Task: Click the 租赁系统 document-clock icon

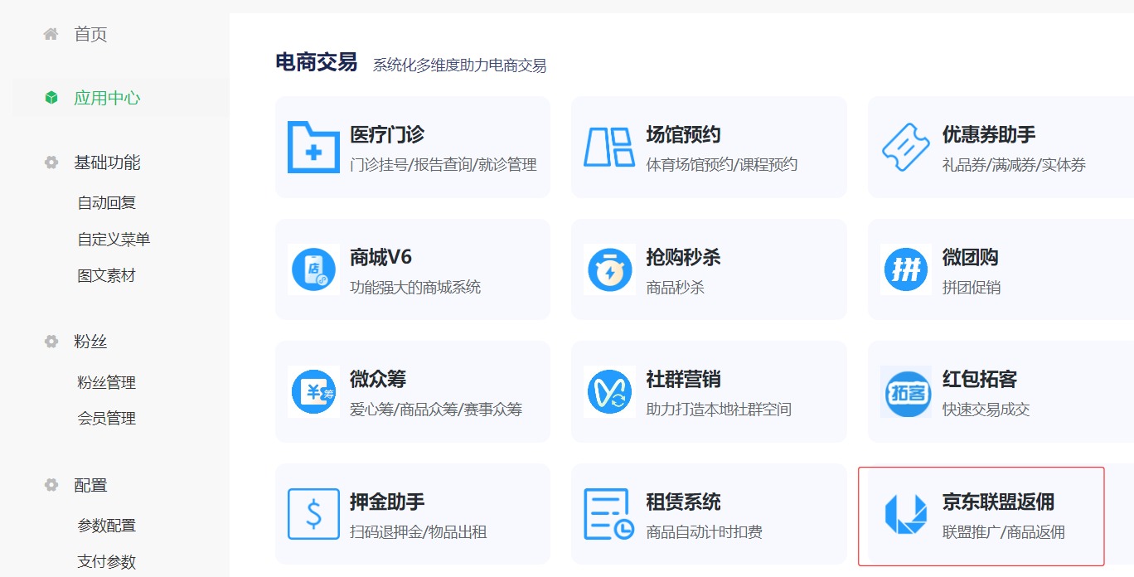Action: click(x=609, y=514)
